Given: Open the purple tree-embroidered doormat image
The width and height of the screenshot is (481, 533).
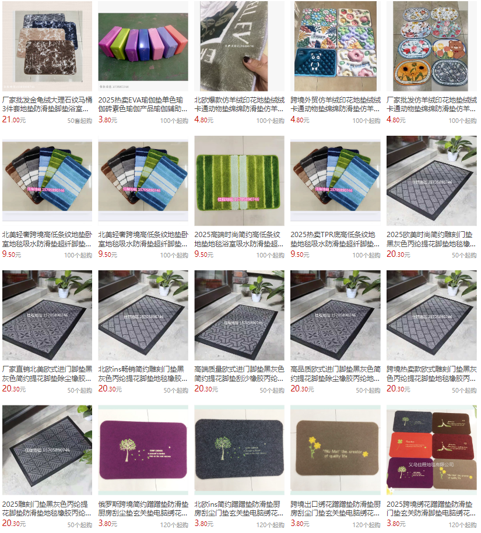Looking at the screenshot, I should 143,450.
